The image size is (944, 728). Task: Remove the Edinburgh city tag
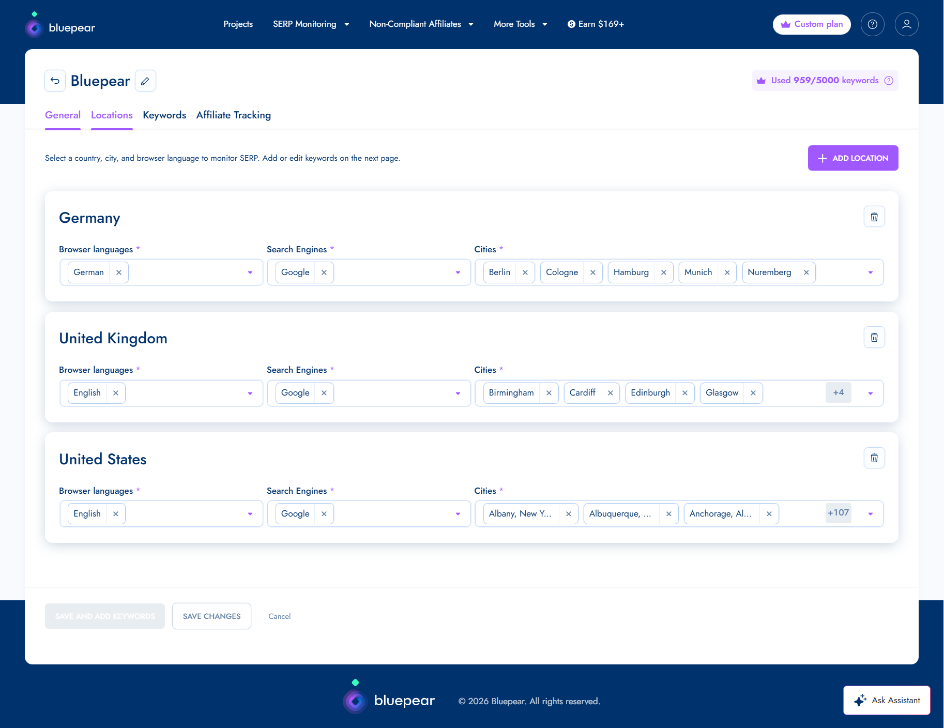click(685, 393)
